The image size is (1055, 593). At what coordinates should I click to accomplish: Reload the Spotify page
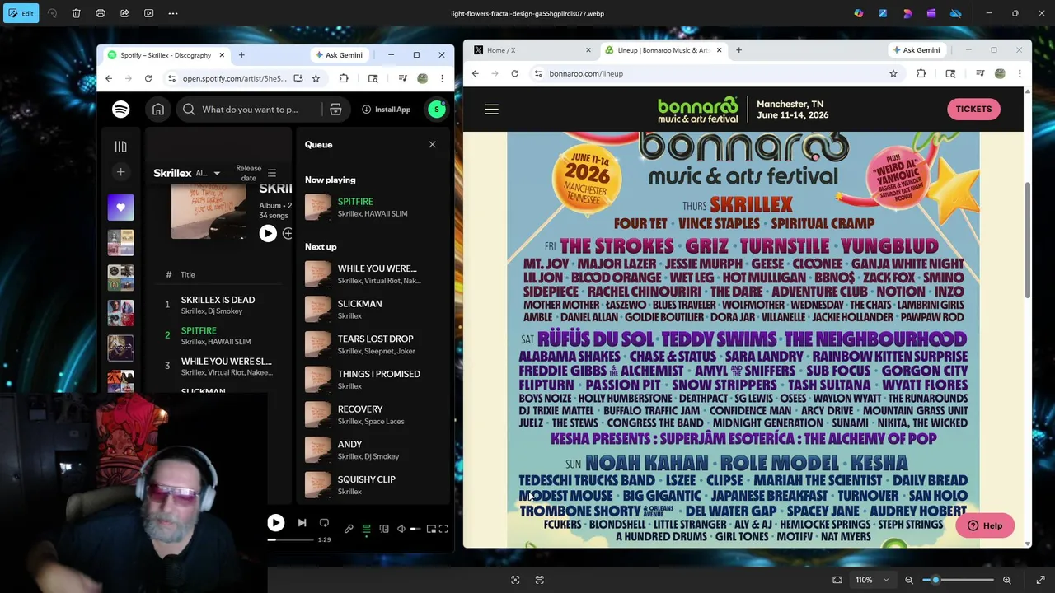[148, 78]
